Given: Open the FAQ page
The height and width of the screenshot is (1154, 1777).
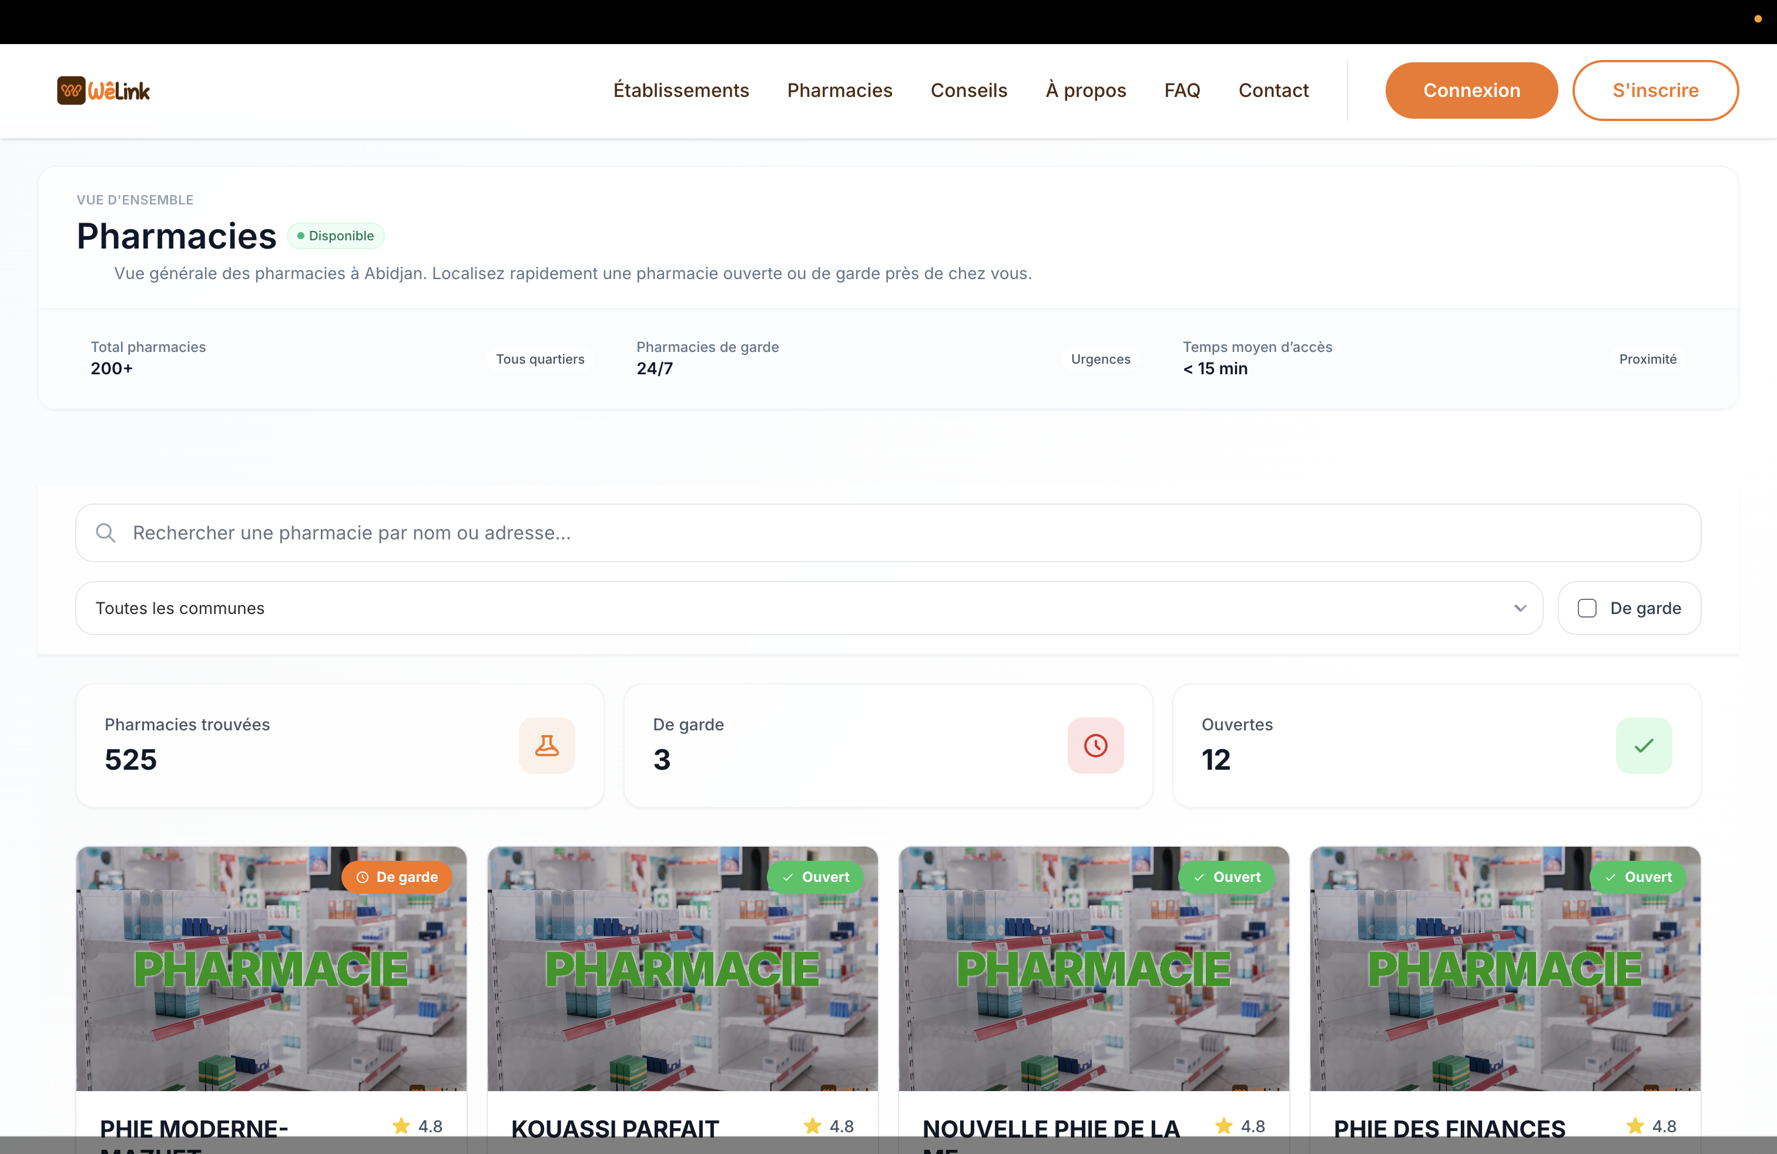Looking at the screenshot, I should click(x=1182, y=90).
